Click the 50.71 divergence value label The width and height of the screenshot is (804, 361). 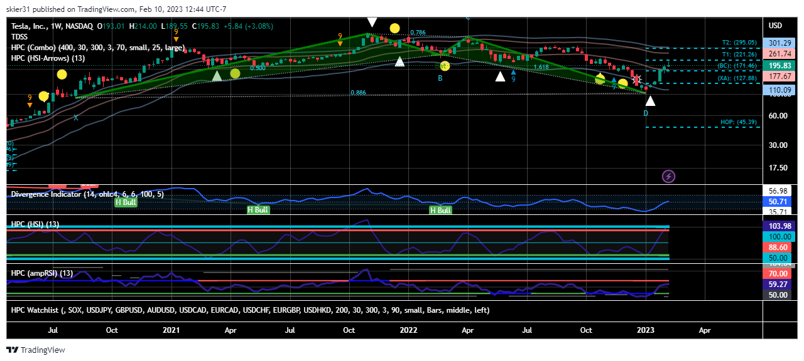point(780,202)
